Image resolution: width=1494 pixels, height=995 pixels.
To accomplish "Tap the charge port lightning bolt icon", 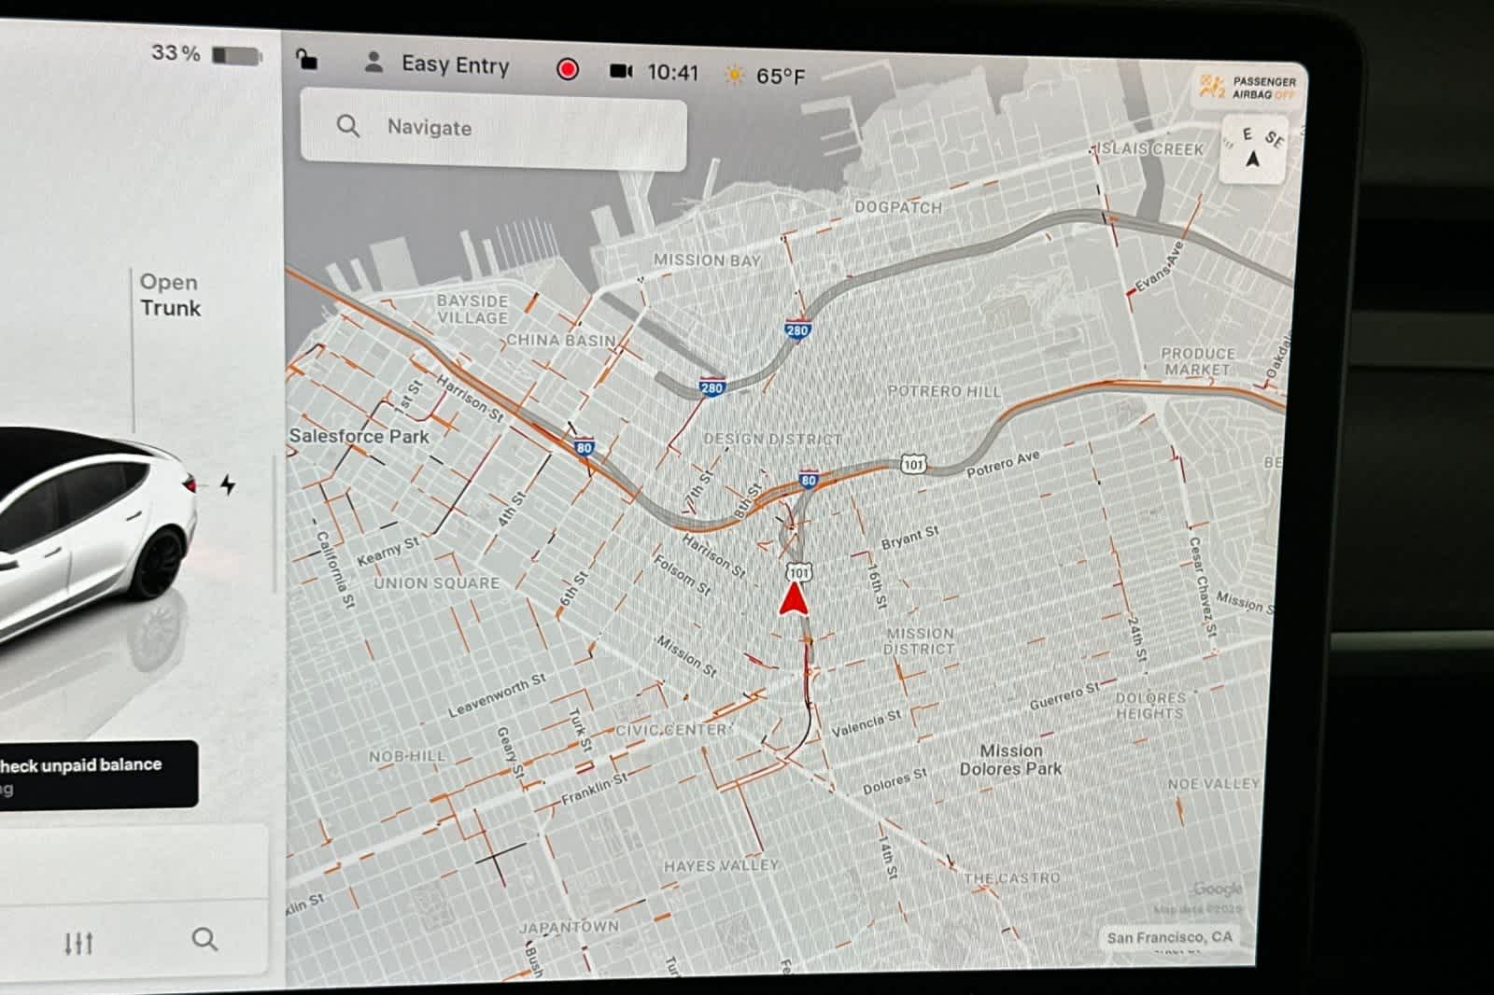I will pyautogui.click(x=228, y=484).
